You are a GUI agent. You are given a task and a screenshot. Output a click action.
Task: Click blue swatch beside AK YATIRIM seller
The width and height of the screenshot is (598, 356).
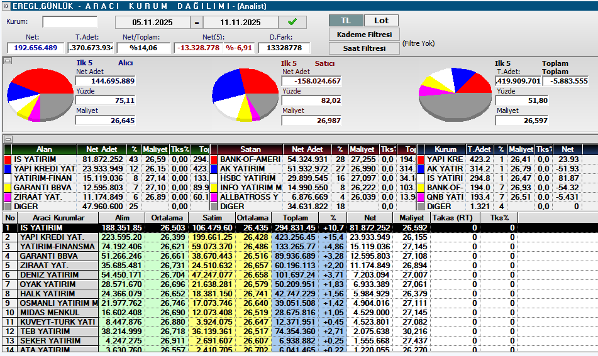214,169
